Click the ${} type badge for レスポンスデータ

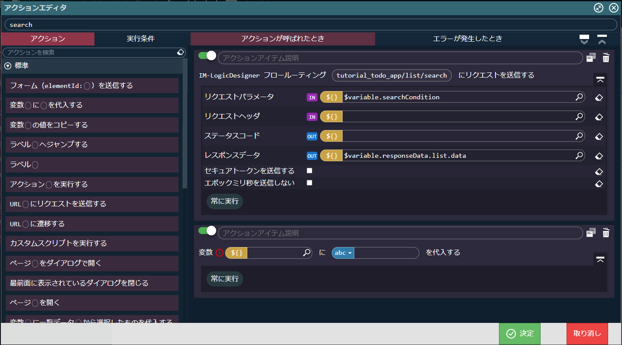(x=331, y=155)
